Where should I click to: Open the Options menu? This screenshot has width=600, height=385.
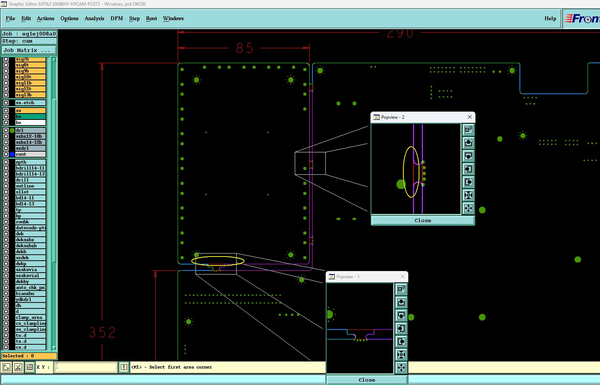click(x=69, y=18)
